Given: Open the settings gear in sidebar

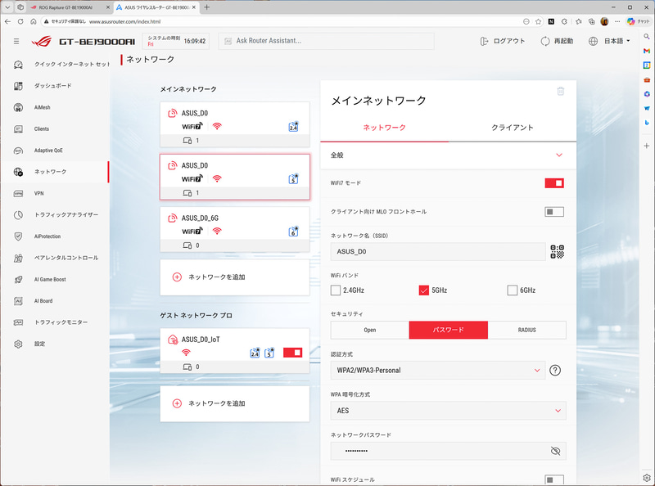Looking at the screenshot, I should coord(18,344).
